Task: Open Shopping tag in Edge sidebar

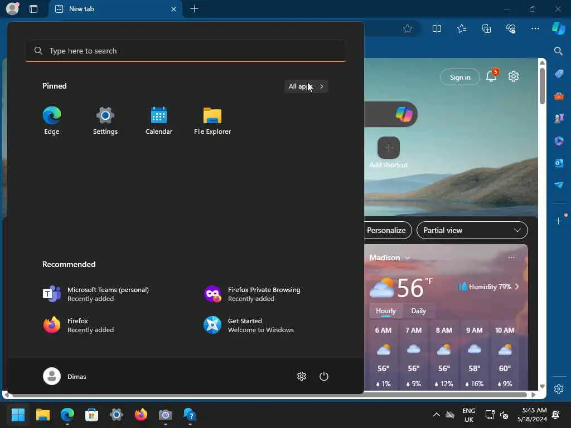Action: point(559,74)
